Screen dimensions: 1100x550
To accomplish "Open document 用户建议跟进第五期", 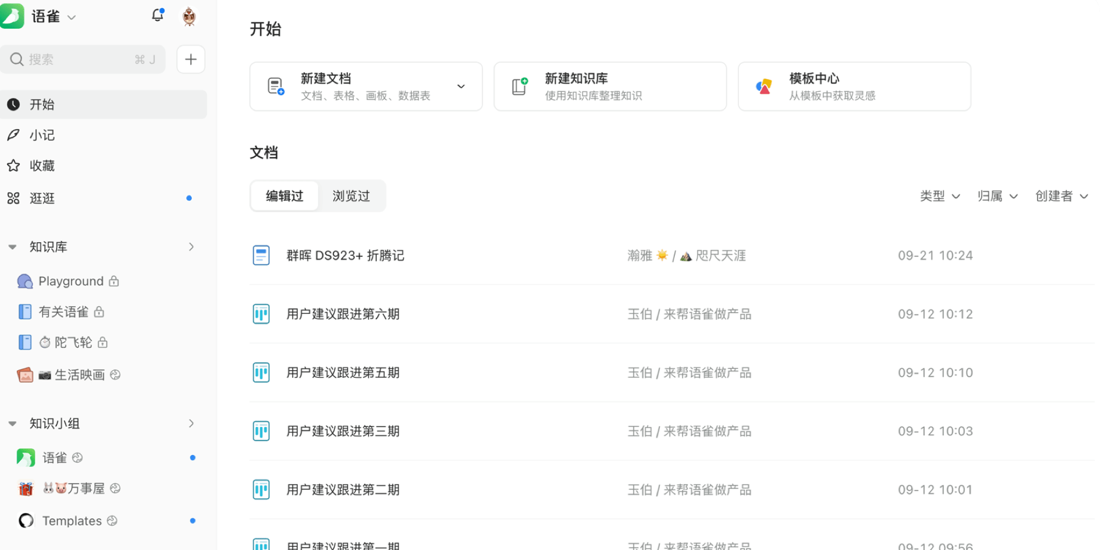I will point(343,372).
